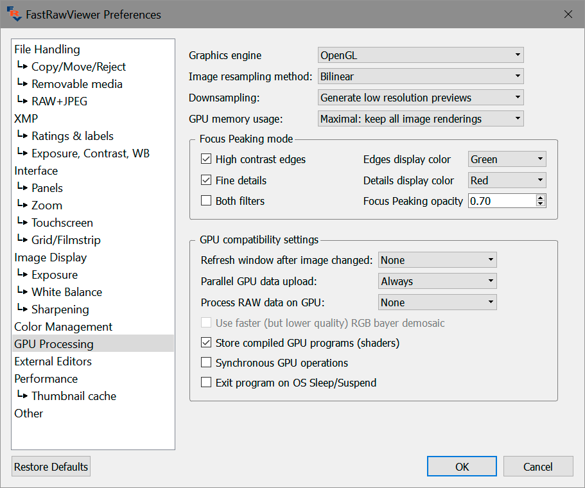The height and width of the screenshot is (488, 585).
Task: Click into the Focus Peaking opacity field
Action: 501,201
